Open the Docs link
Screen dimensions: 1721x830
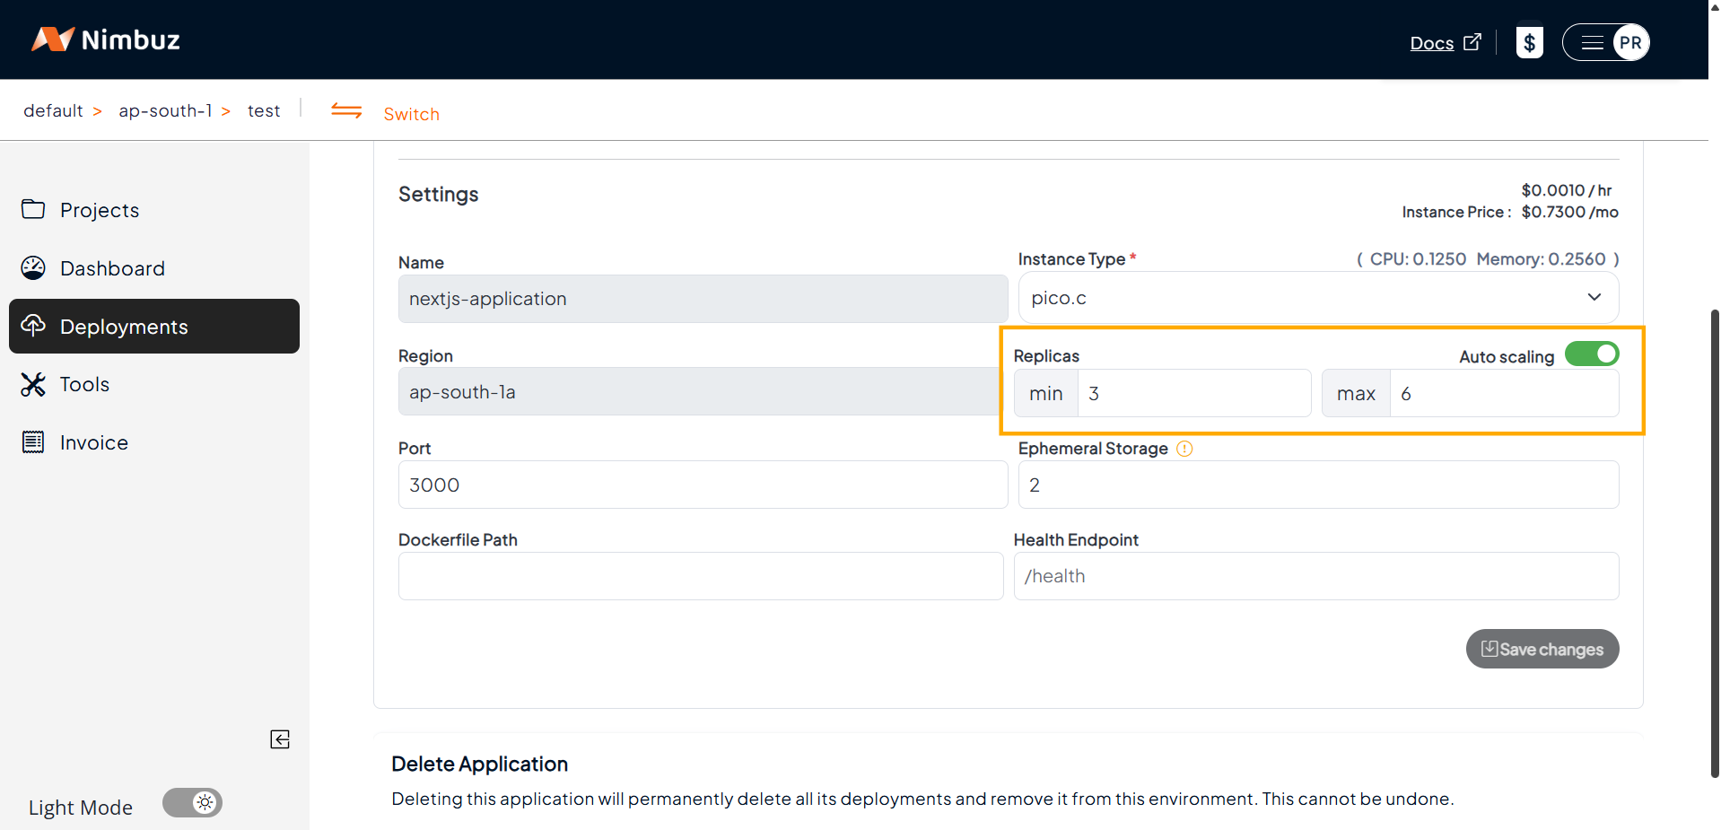point(1431,43)
